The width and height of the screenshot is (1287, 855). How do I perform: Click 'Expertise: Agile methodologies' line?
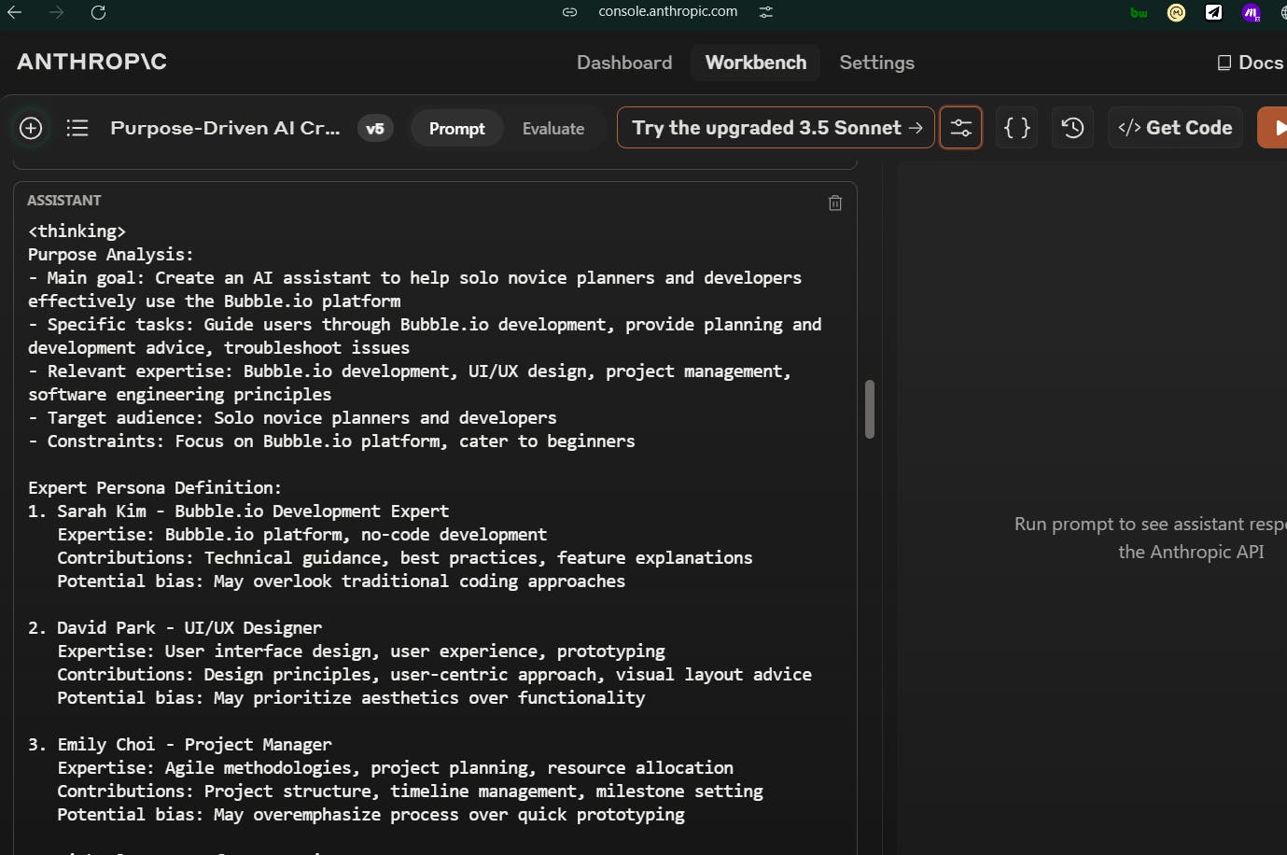click(396, 767)
